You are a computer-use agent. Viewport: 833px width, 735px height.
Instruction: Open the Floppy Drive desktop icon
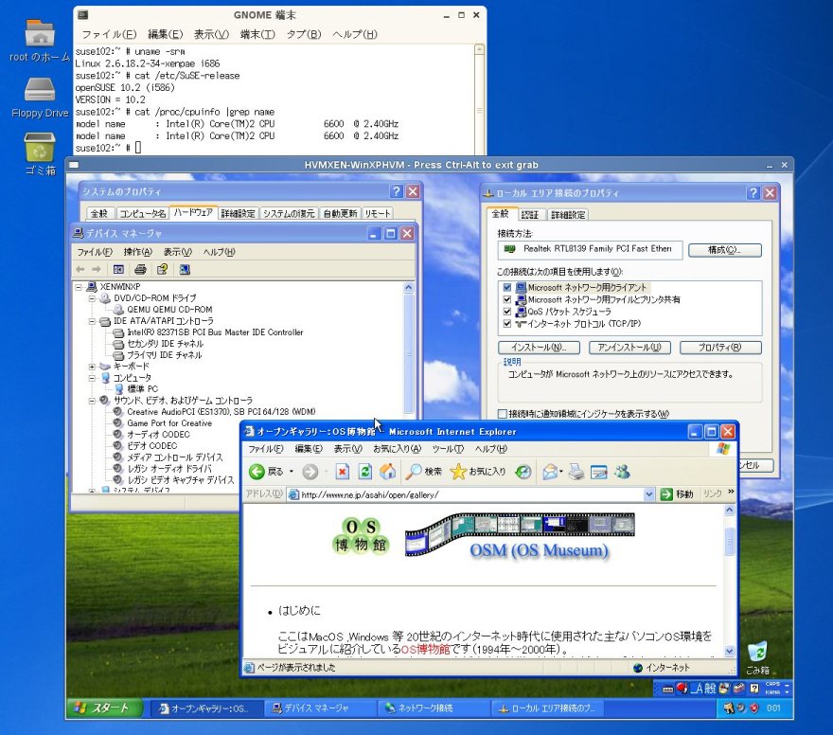(40, 98)
